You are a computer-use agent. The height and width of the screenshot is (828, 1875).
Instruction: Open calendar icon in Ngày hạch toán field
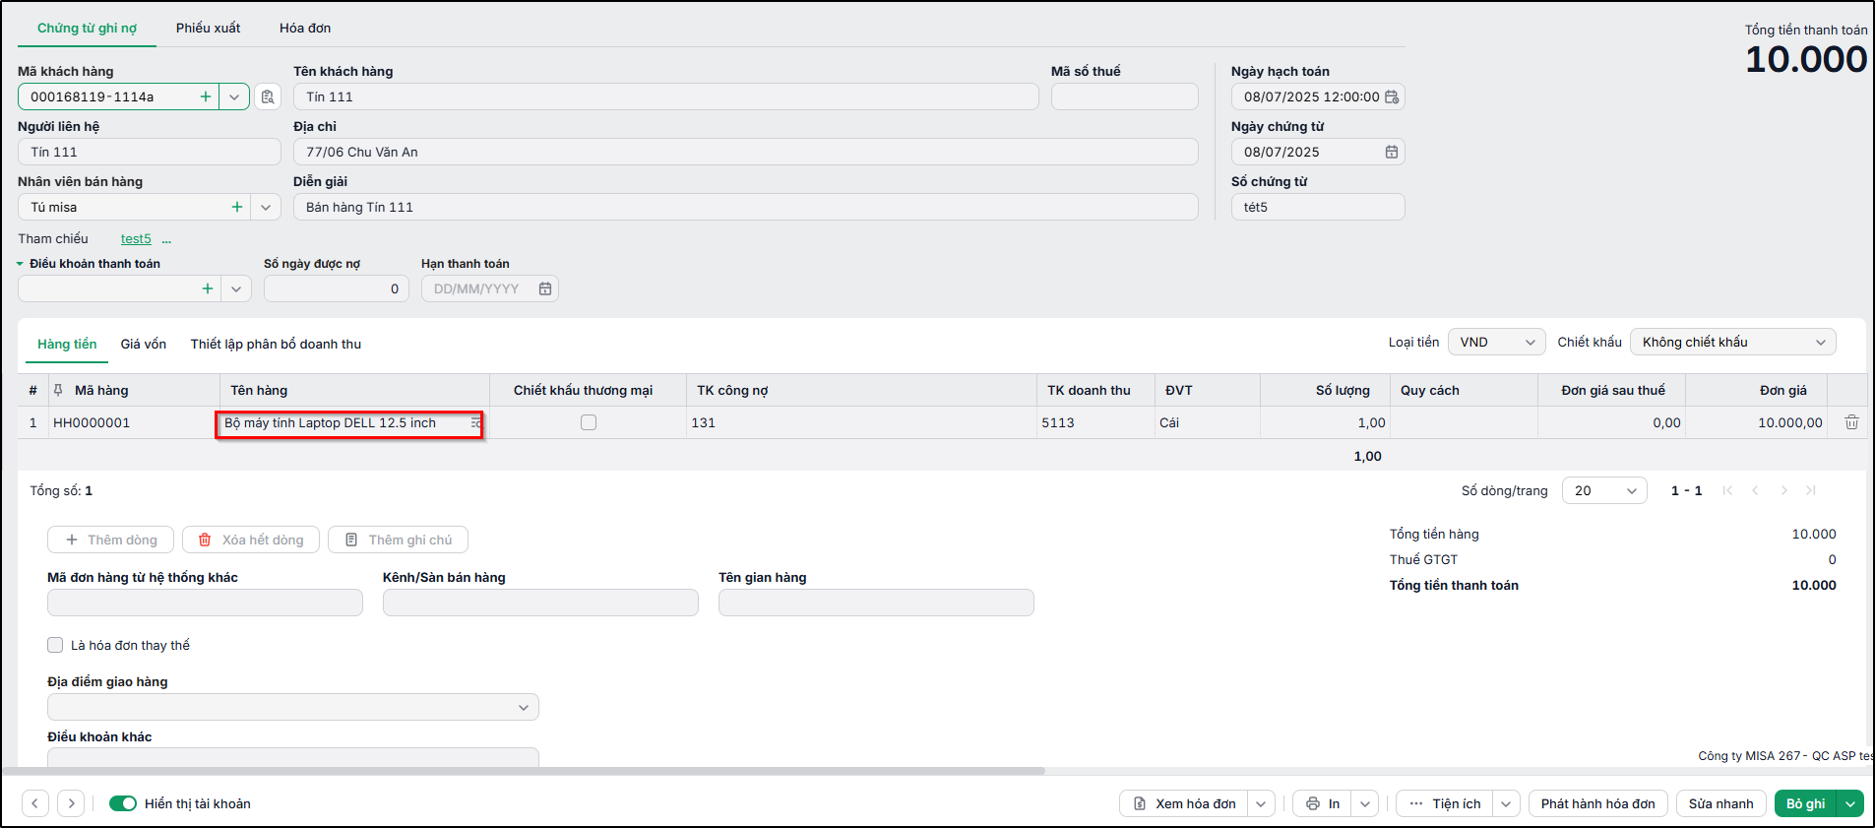pyautogui.click(x=1392, y=96)
